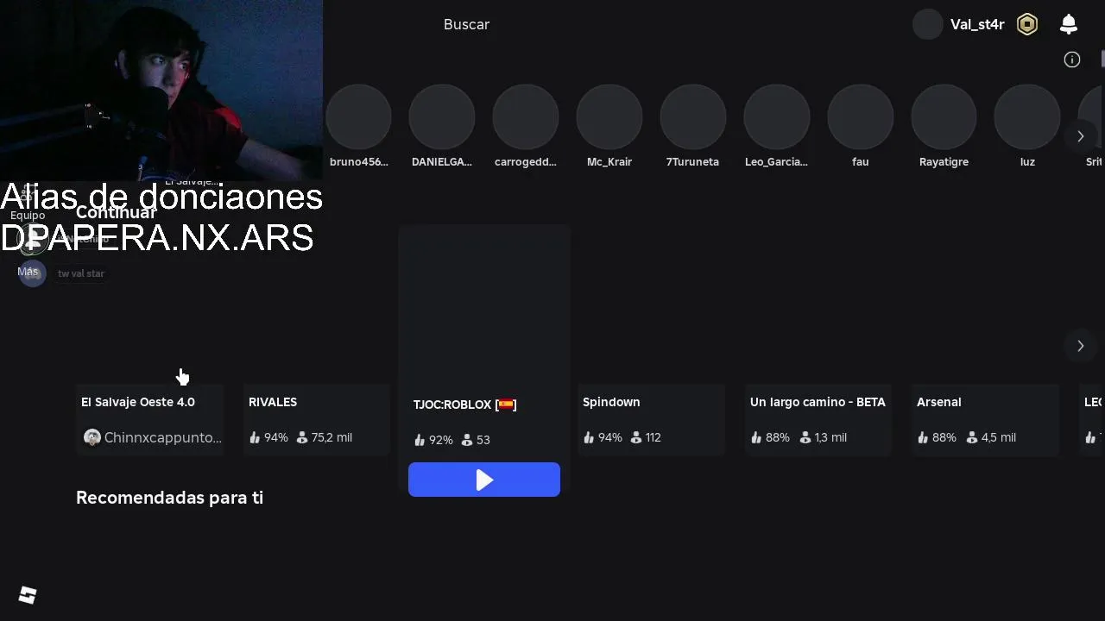Click the info icon below notifications
The image size is (1105, 621).
click(1072, 60)
